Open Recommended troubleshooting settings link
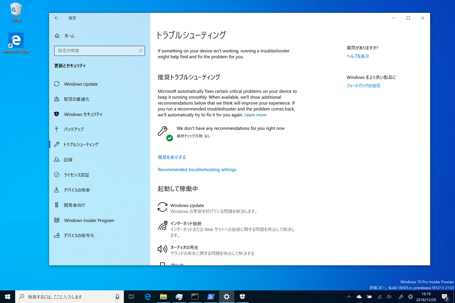Viewport: 455px width, 303px height. coord(197,170)
